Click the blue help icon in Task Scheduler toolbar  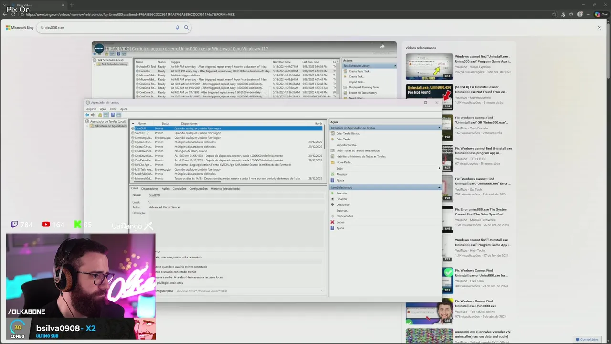point(113,115)
